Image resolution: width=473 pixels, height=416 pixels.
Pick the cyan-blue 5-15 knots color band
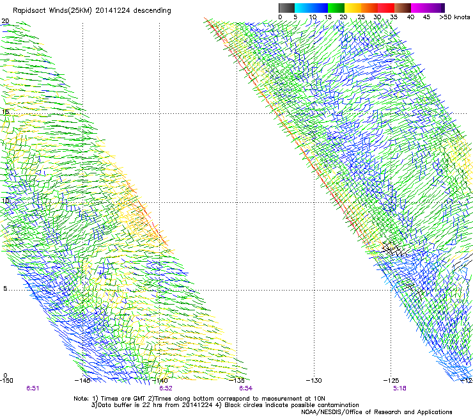pos(311,8)
